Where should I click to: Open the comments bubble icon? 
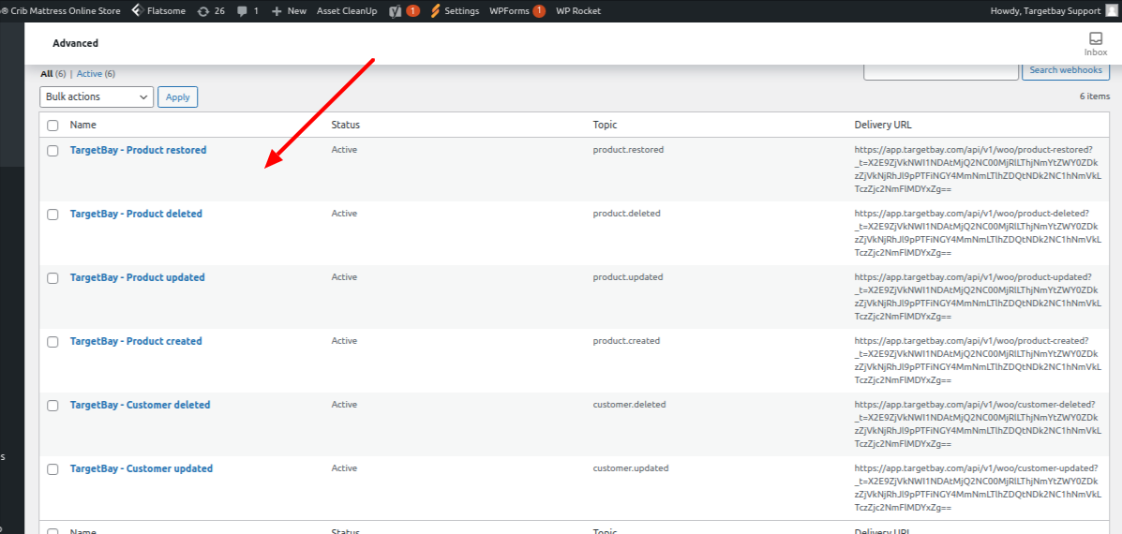243,11
